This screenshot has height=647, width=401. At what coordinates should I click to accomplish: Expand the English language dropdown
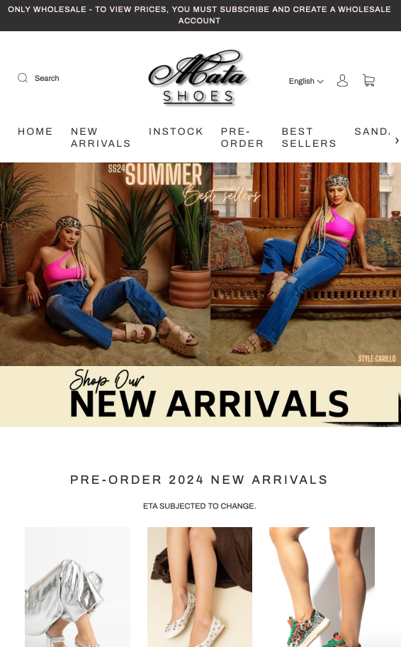[x=306, y=81]
